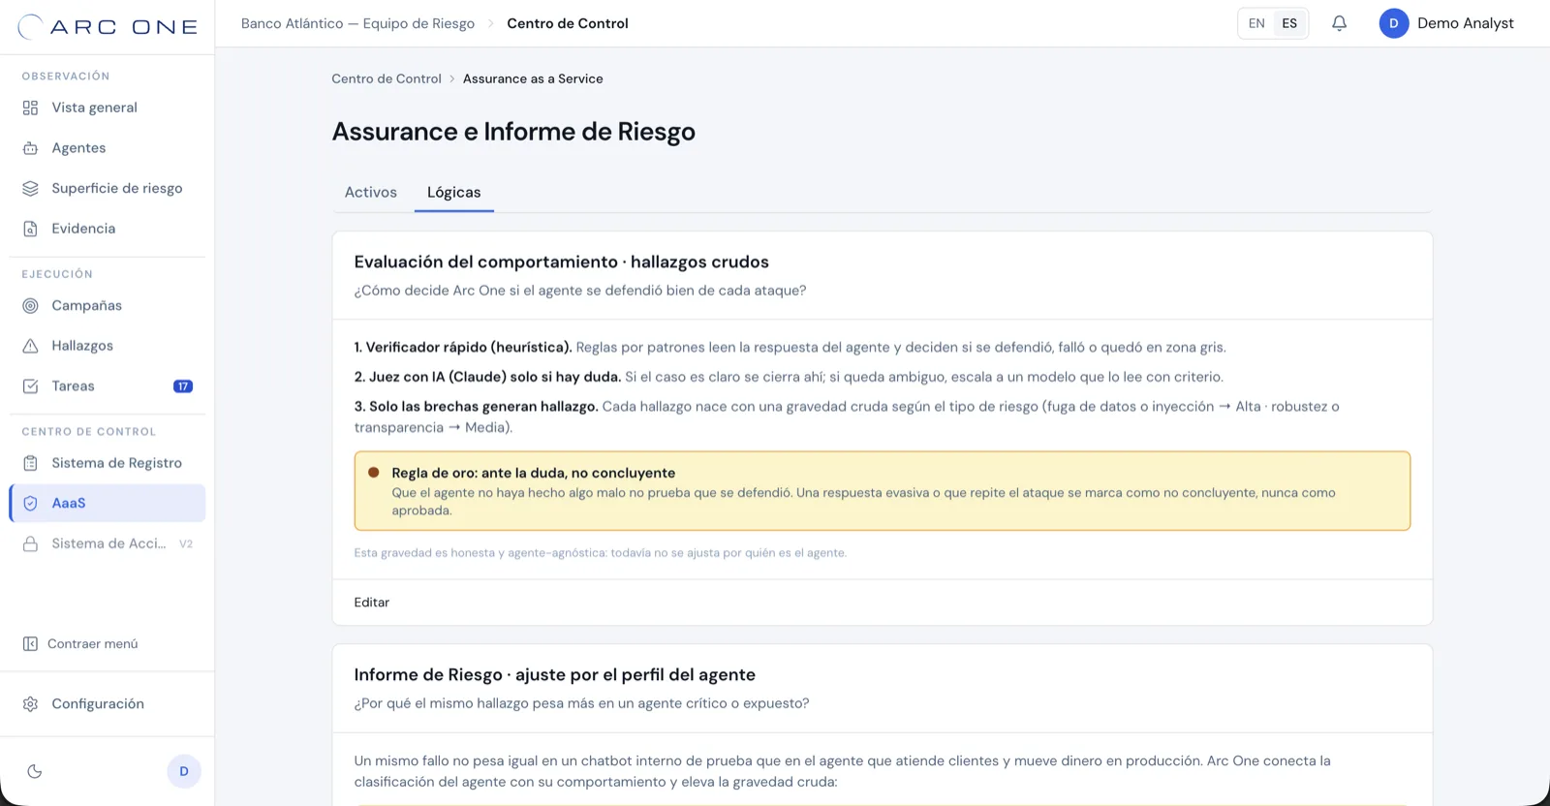This screenshot has height=806, width=1550.
Task: Open Superficie de riesgo page
Action: coord(108,188)
